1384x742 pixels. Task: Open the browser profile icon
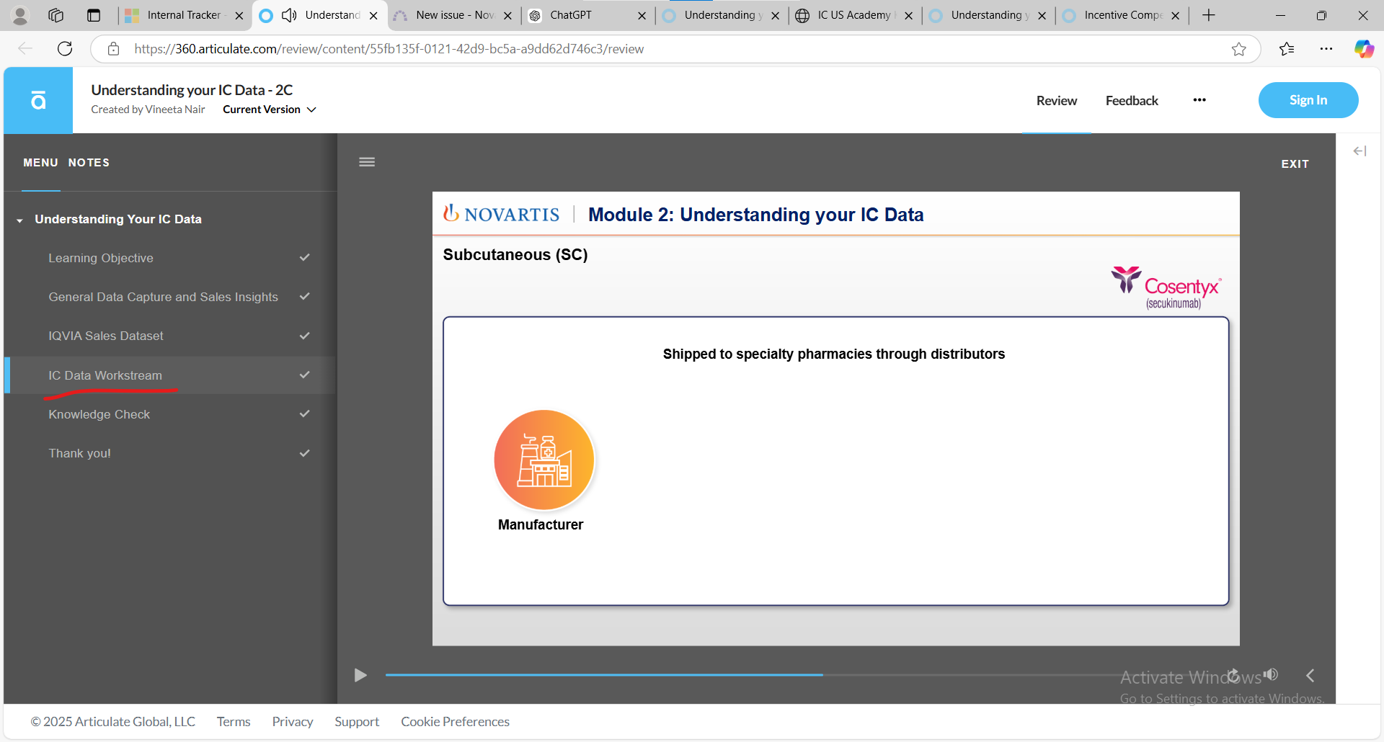click(x=20, y=15)
